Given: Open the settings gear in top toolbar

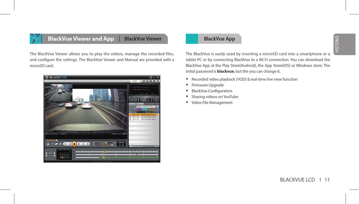Looking at the screenshot, I should pyautogui.click(x=158, y=81).
